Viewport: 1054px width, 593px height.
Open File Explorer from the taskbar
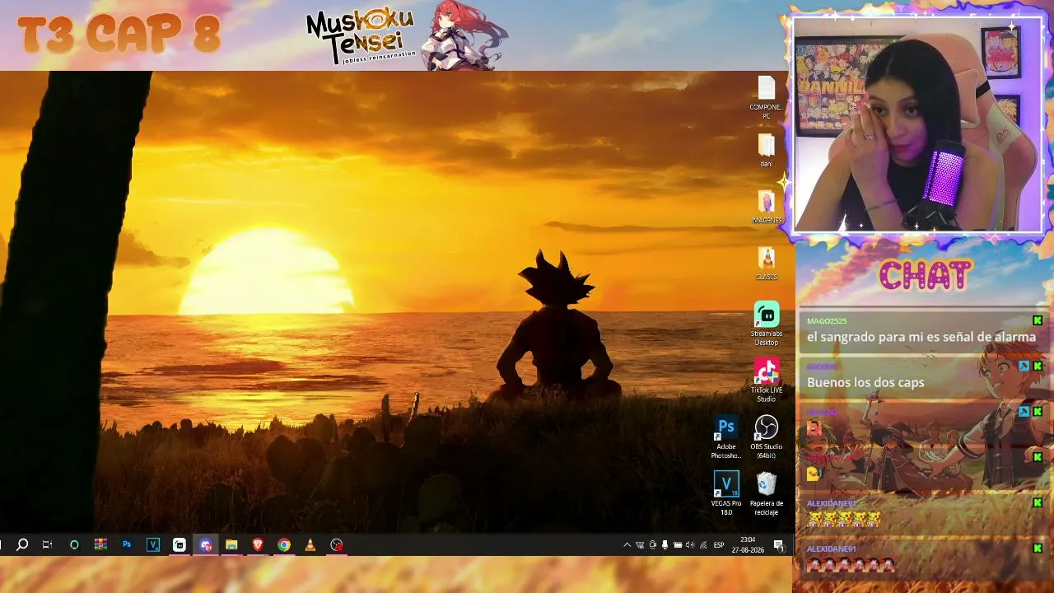pyautogui.click(x=231, y=544)
